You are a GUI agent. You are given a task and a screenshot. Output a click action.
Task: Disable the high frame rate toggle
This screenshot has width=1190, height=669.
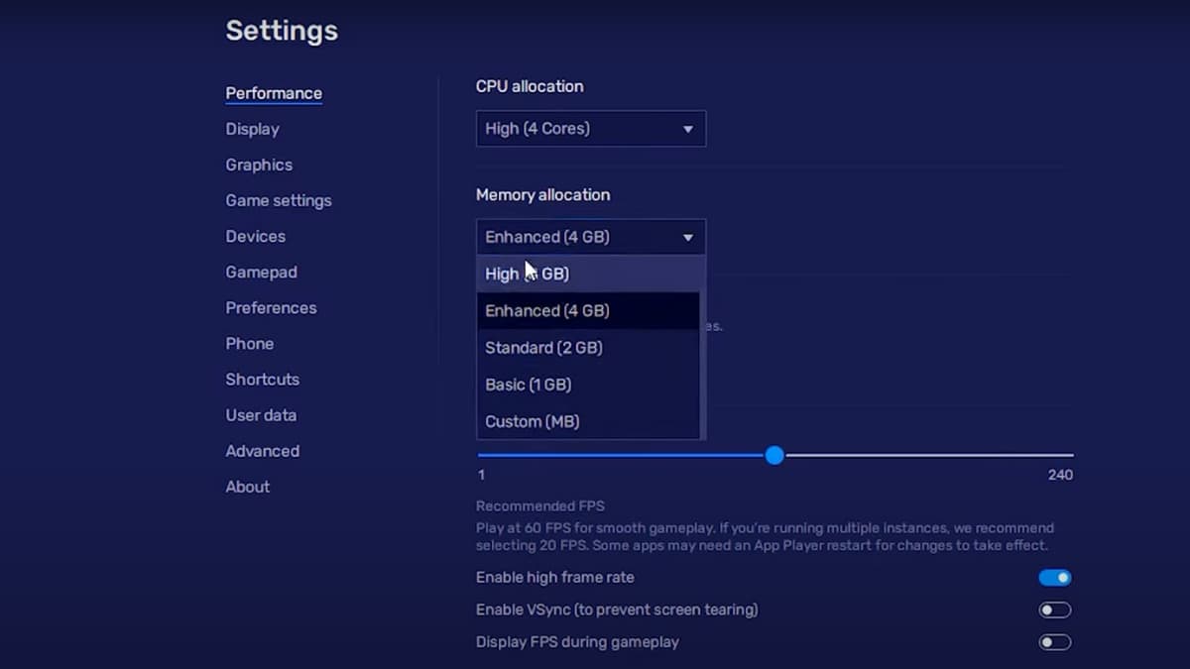pyautogui.click(x=1054, y=577)
